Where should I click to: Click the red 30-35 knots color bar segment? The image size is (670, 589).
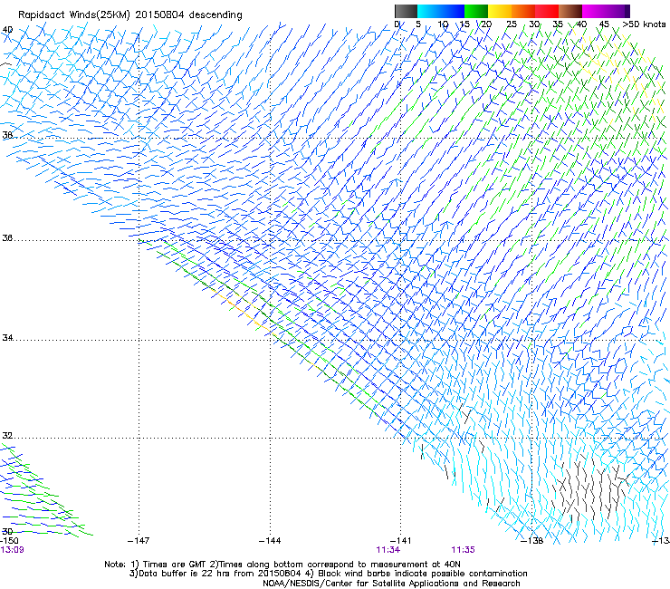tap(547, 11)
